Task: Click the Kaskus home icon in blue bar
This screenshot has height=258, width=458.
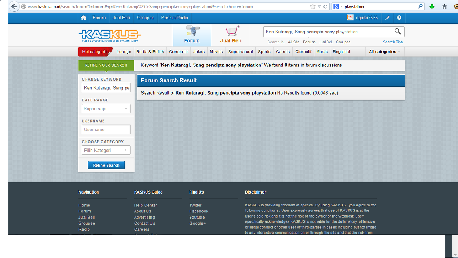Action: coord(83,18)
